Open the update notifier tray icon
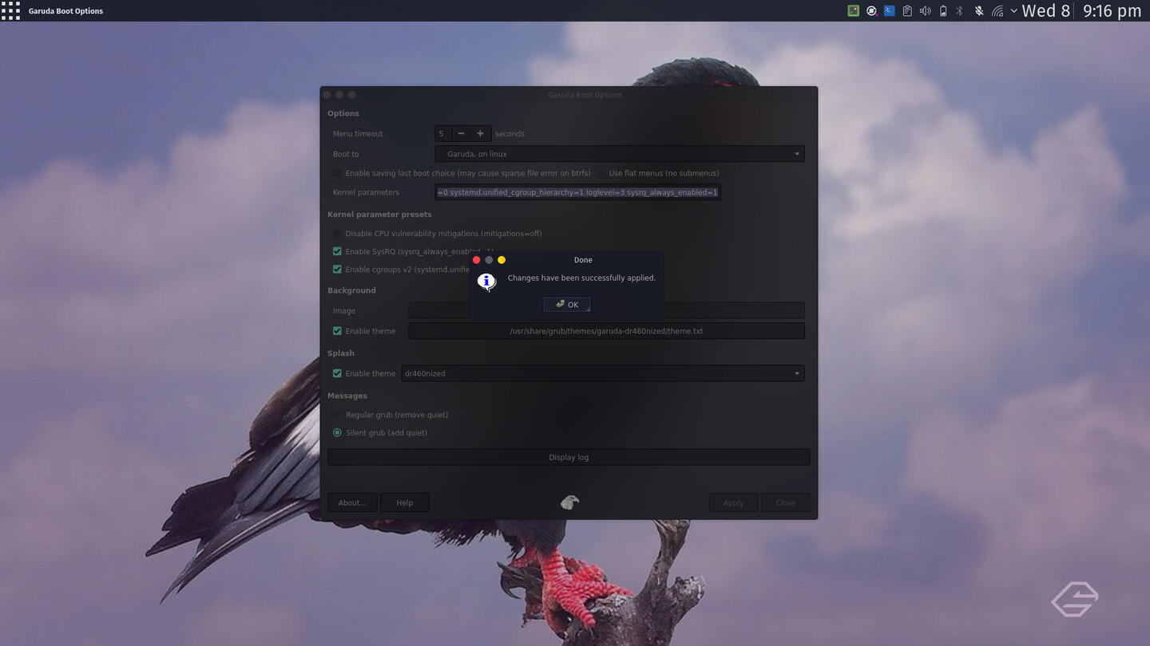This screenshot has width=1150, height=646. pyautogui.click(x=871, y=11)
